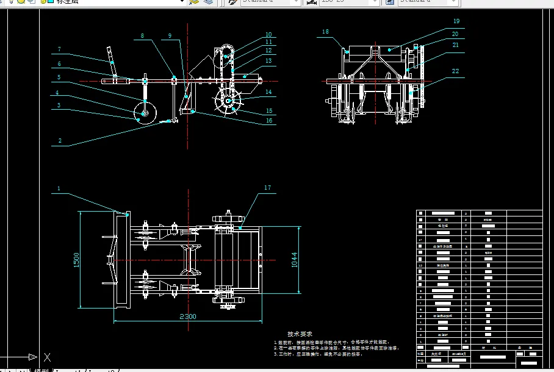Screen dimensions: 554x372
Task: Select part callout number 14
Action: pos(268,92)
